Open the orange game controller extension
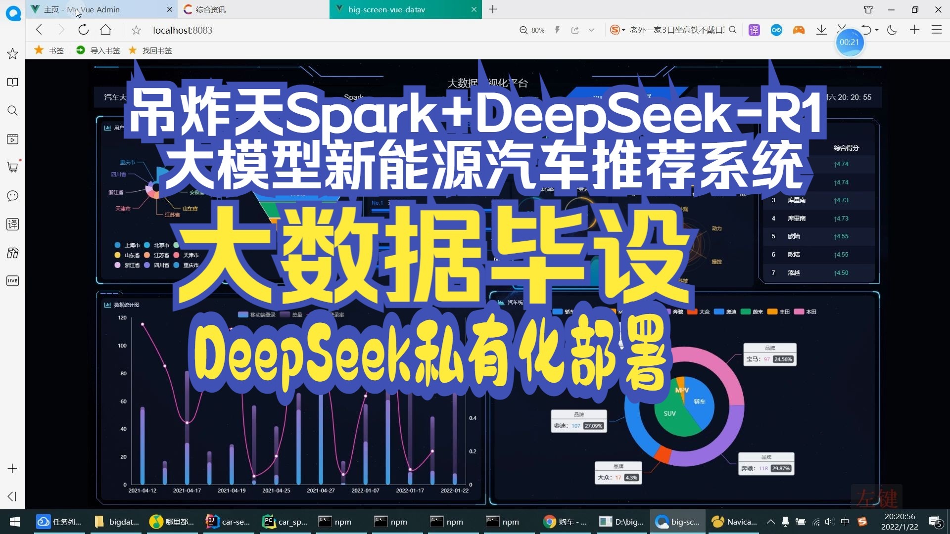 [x=799, y=30]
